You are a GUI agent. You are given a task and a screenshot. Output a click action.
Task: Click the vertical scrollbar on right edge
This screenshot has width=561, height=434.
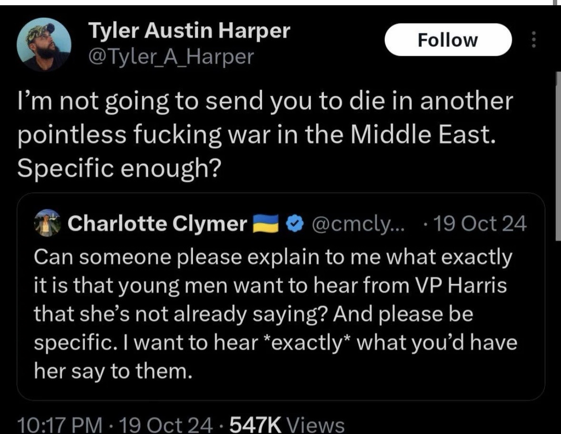click(x=557, y=157)
